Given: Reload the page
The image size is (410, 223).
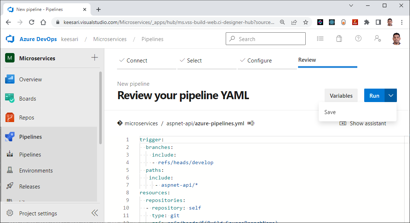Looking at the screenshot, I should pyautogui.click(x=32, y=22).
